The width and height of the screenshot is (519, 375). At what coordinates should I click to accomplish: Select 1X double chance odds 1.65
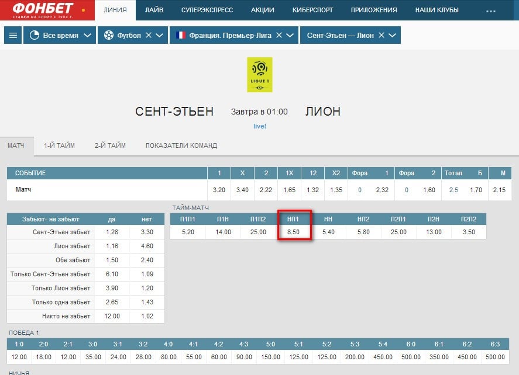pos(289,190)
